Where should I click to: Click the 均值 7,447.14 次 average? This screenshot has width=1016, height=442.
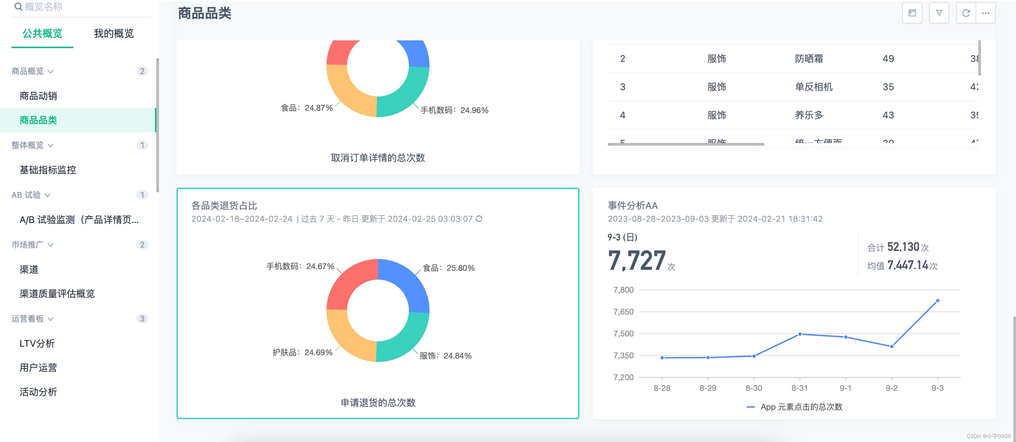coord(902,265)
